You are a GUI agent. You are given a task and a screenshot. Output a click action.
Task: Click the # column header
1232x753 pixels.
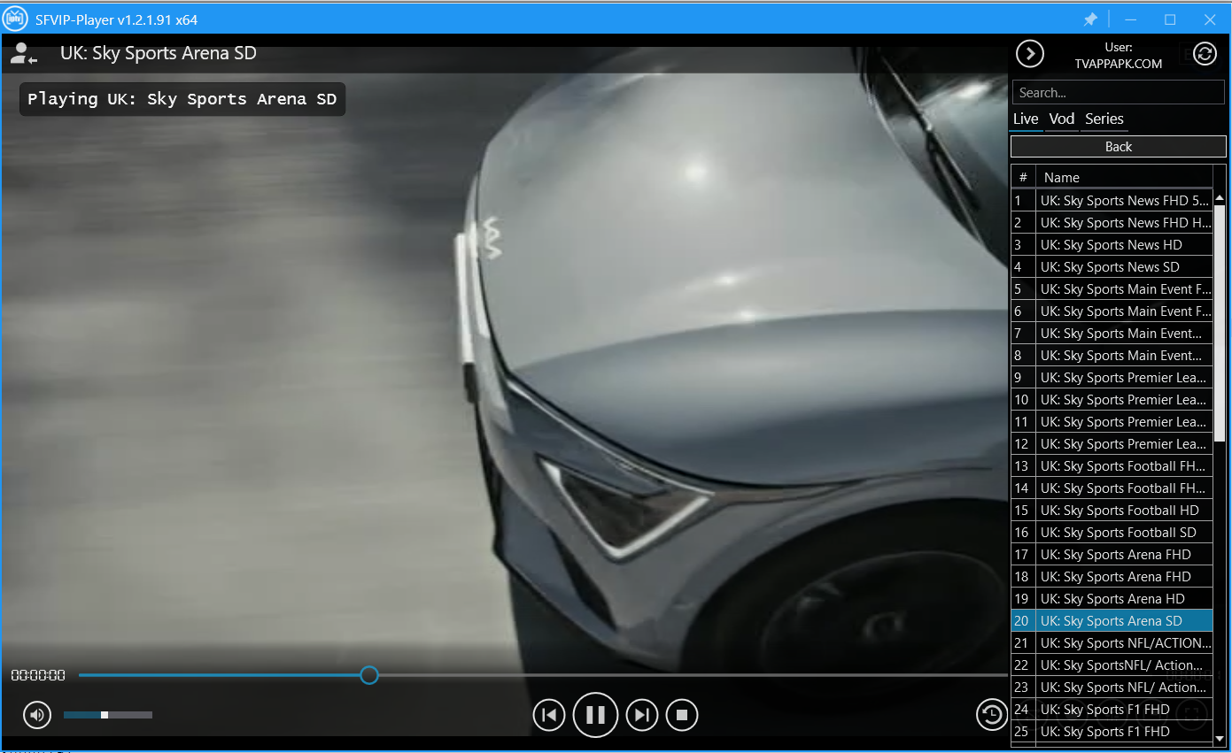pyautogui.click(x=1023, y=177)
